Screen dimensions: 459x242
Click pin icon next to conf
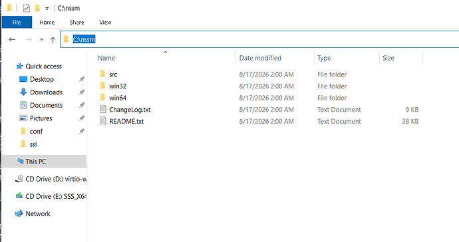(x=82, y=131)
